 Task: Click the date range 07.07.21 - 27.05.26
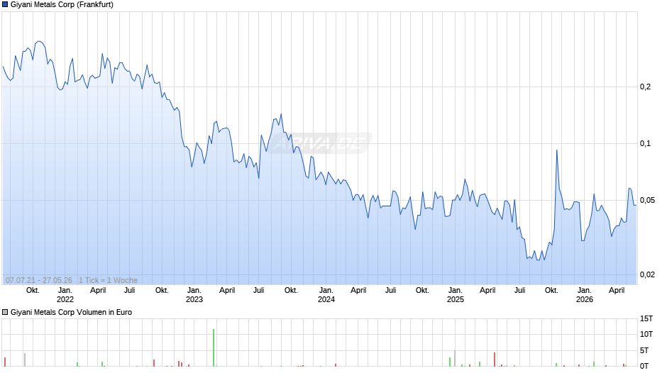[39, 280]
